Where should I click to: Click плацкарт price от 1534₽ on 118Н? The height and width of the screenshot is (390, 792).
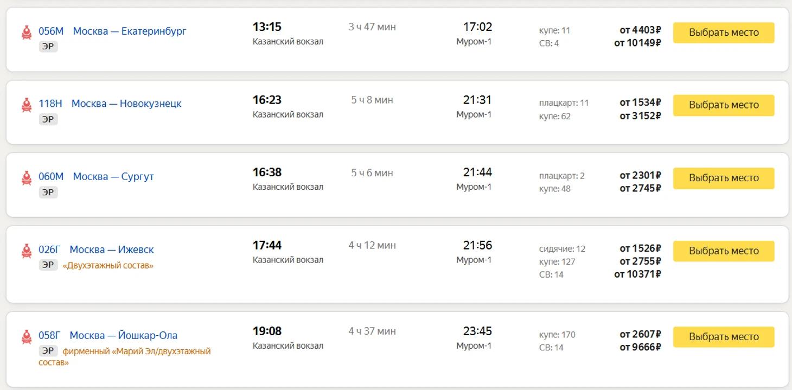click(x=640, y=103)
